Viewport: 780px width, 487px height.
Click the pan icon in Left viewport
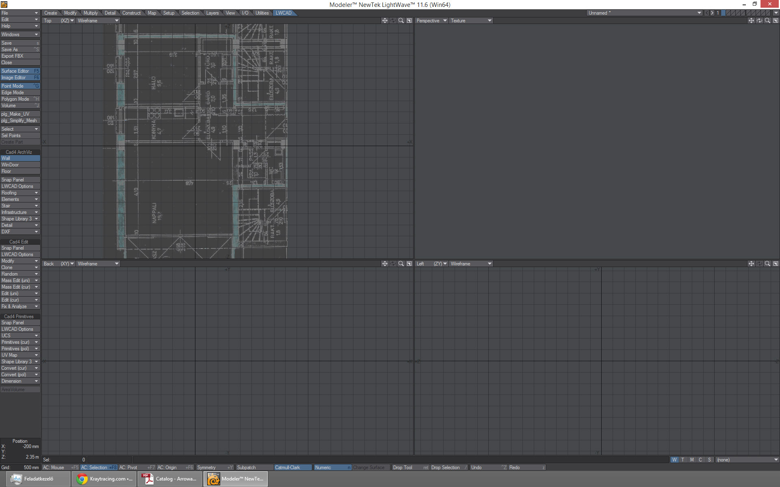pyautogui.click(x=751, y=264)
